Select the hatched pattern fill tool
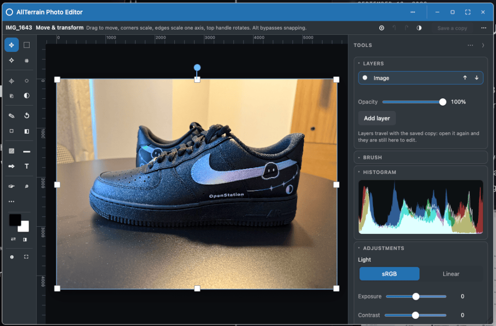The image size is (496, 326). (x=12, y=151)
